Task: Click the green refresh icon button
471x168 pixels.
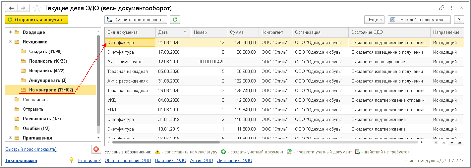Action: 175,20
